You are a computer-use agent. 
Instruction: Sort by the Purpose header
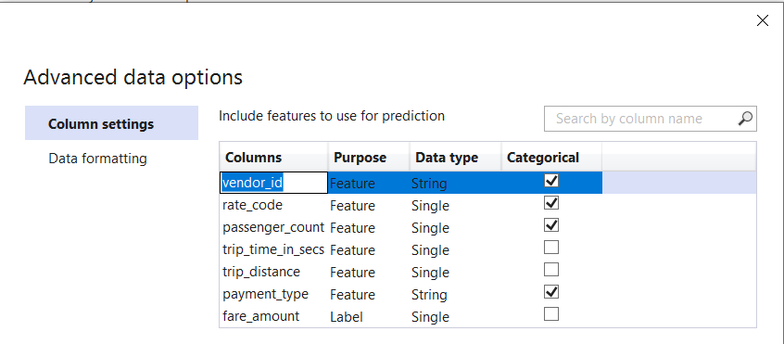tap(369, 157)
